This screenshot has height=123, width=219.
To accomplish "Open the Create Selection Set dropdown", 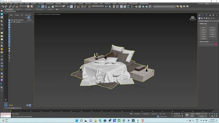I will pos(98,6).
